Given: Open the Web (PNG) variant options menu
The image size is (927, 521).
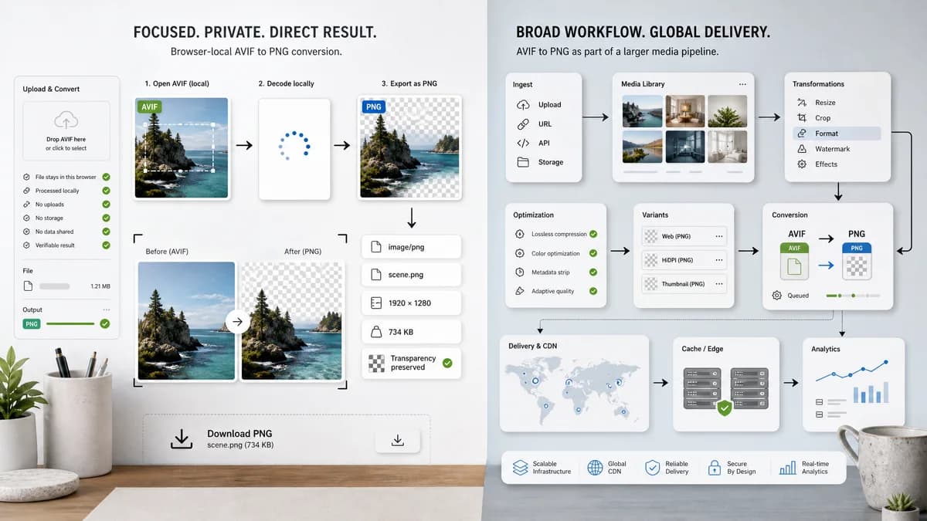Looking at the screenshot, I should point(719,236).
